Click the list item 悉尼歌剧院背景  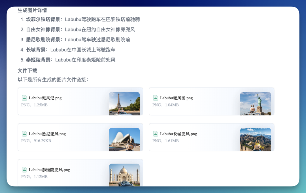pyautogui.click(x=75, y=40)
